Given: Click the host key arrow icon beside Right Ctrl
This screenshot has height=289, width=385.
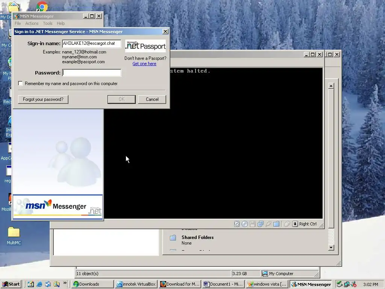Looking at the screenshot, I should pyautogui.click(x=295, y=224).
